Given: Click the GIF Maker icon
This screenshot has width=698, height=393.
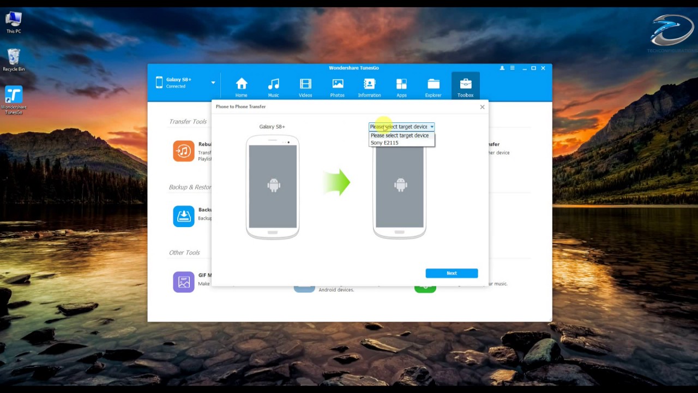Looking at the screenshot, I should pyautogui.click(x=184, y=282).
